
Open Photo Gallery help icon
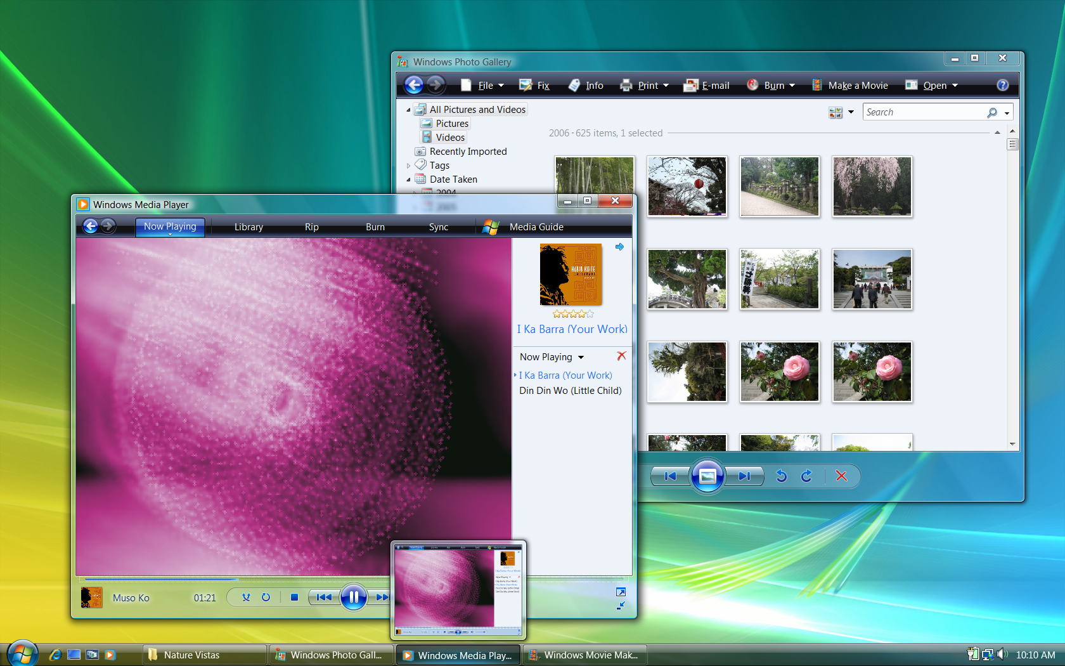click(x=1002, y=85)
